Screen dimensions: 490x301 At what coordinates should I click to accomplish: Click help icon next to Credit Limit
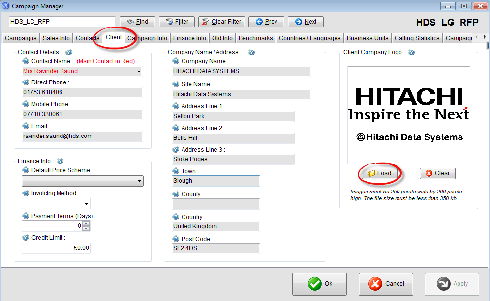click(x=26, y=237)
